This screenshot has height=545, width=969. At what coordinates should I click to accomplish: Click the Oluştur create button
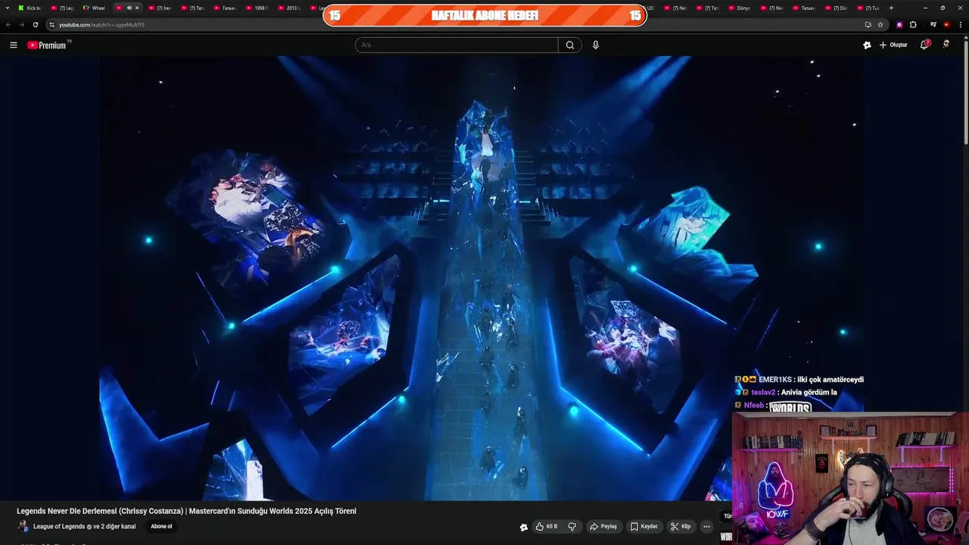point(893,45)
